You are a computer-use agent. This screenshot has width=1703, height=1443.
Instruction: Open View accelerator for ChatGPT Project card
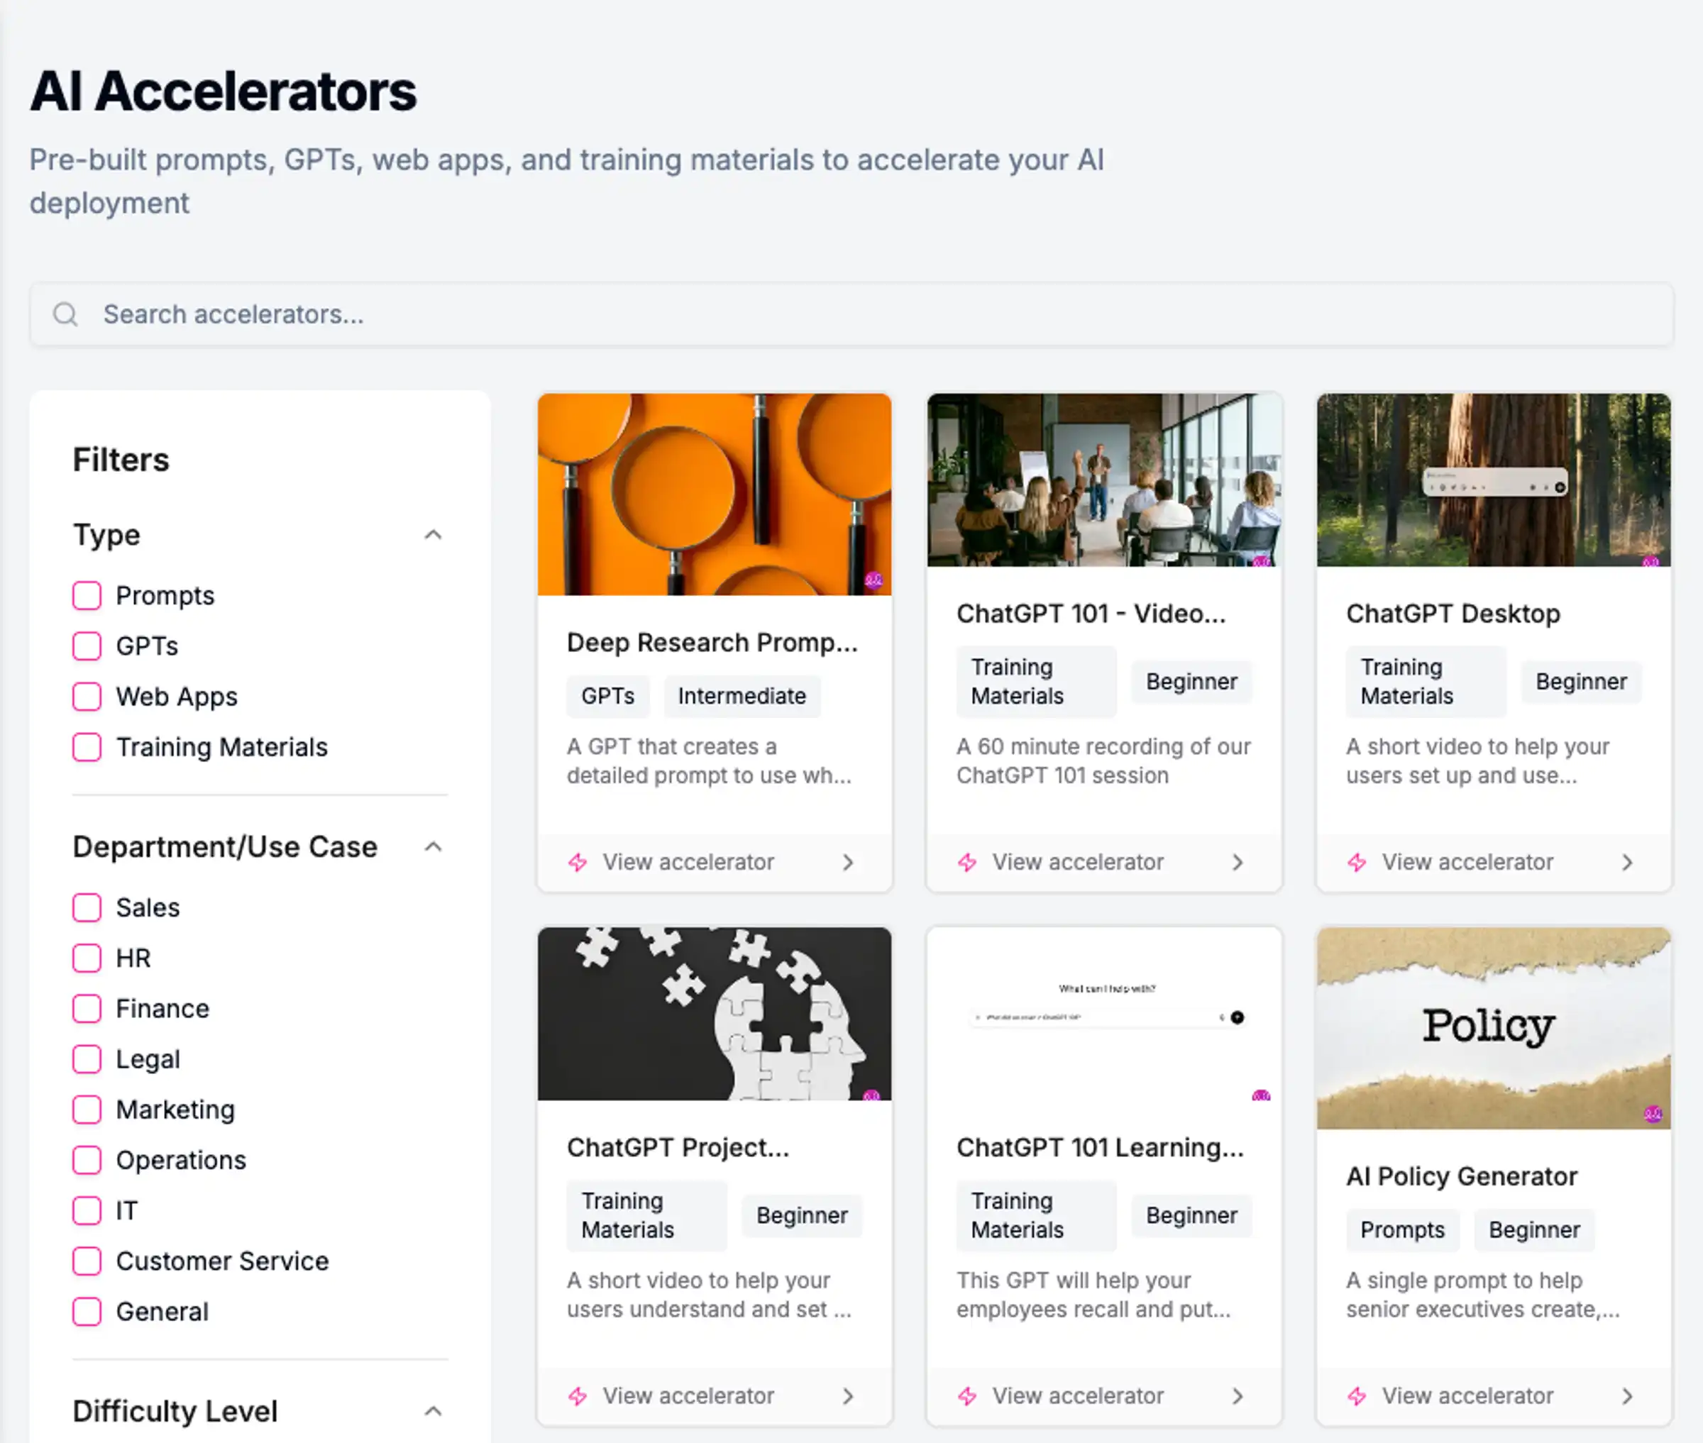click(688, 1396)
